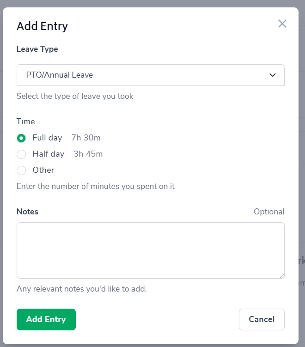Click the Add Entry dialog title
Image resolution: width=305 pixels, height=347 pixels.
(42, 26)
